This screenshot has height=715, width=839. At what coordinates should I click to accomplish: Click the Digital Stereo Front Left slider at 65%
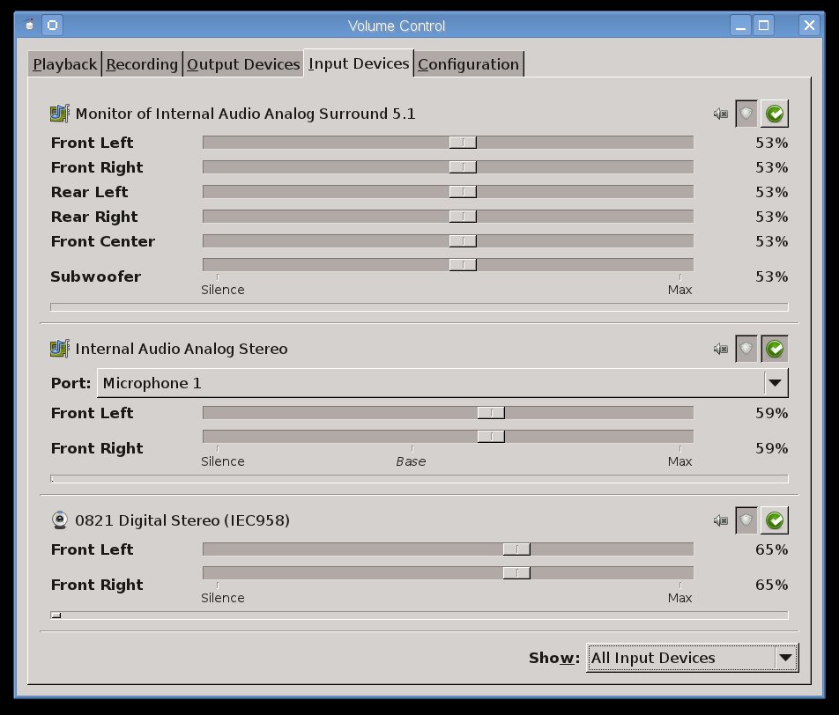(448, 549)
